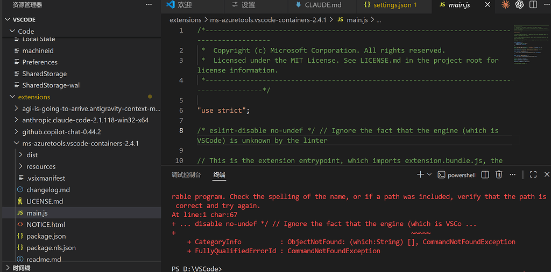Expand github.copilot-chat-0.44.2 folder

click(x=17, y=132)
